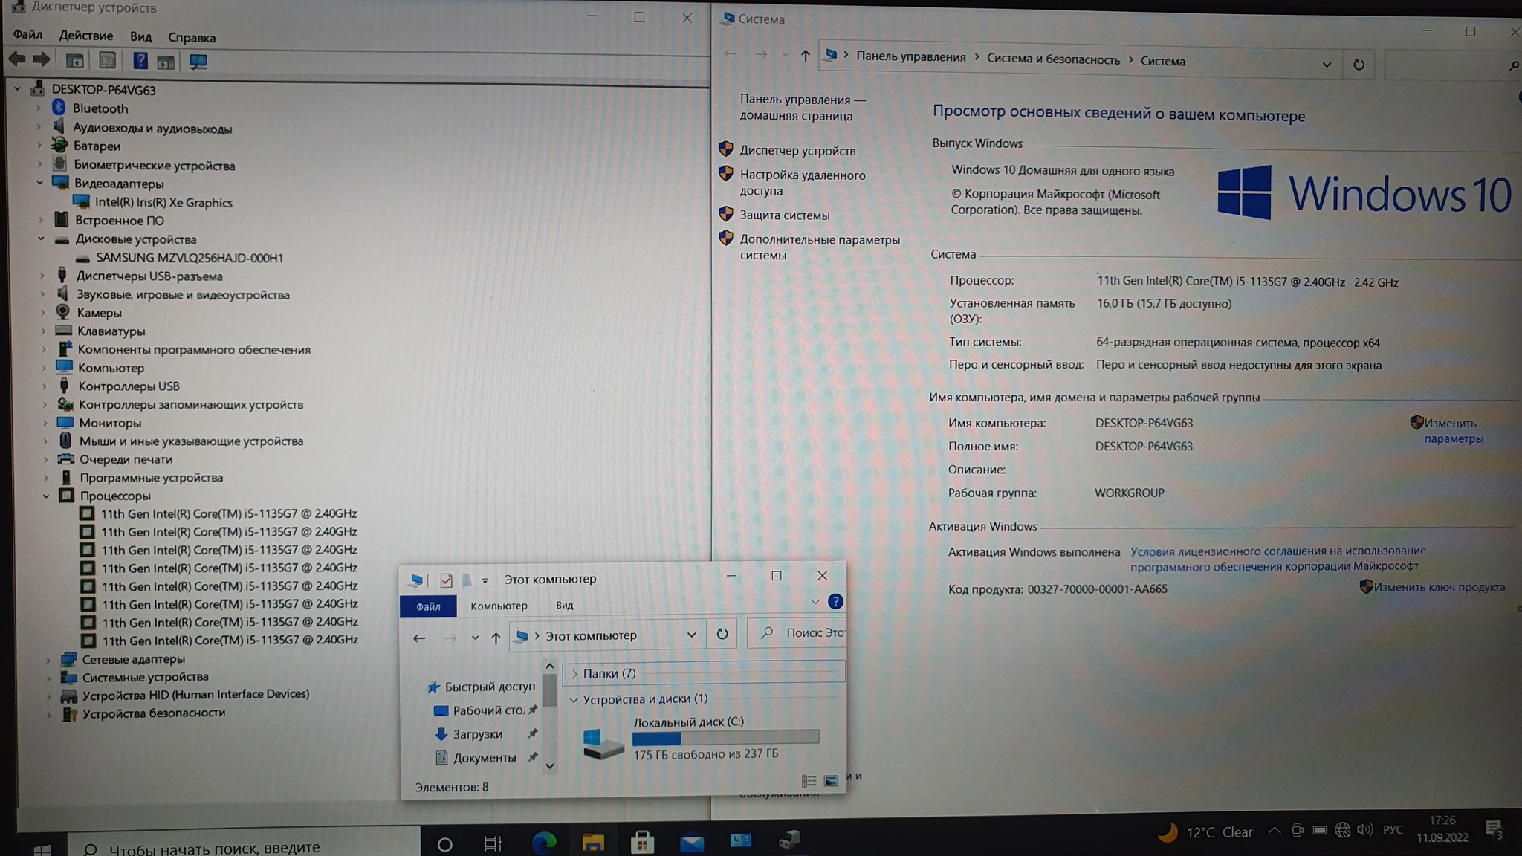Expand the Камеры node

(42, 313)
